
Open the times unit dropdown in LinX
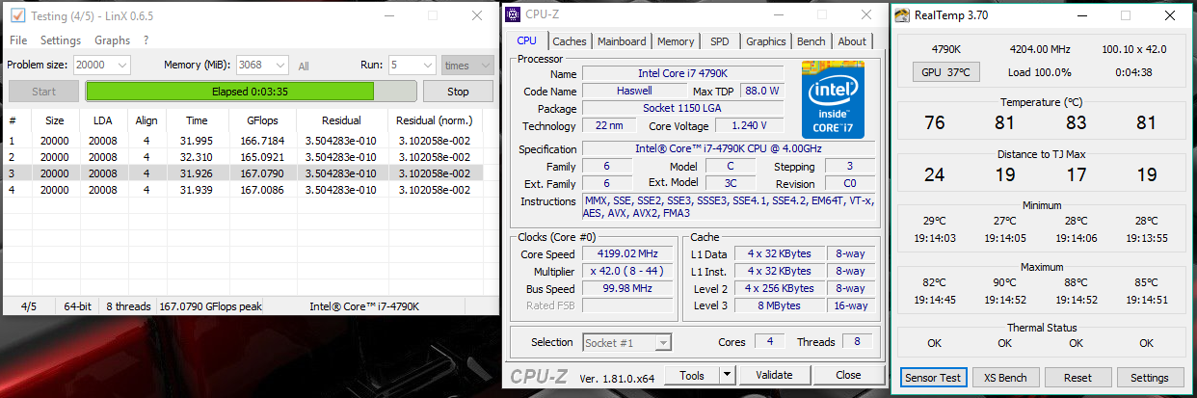click(467, 65)
